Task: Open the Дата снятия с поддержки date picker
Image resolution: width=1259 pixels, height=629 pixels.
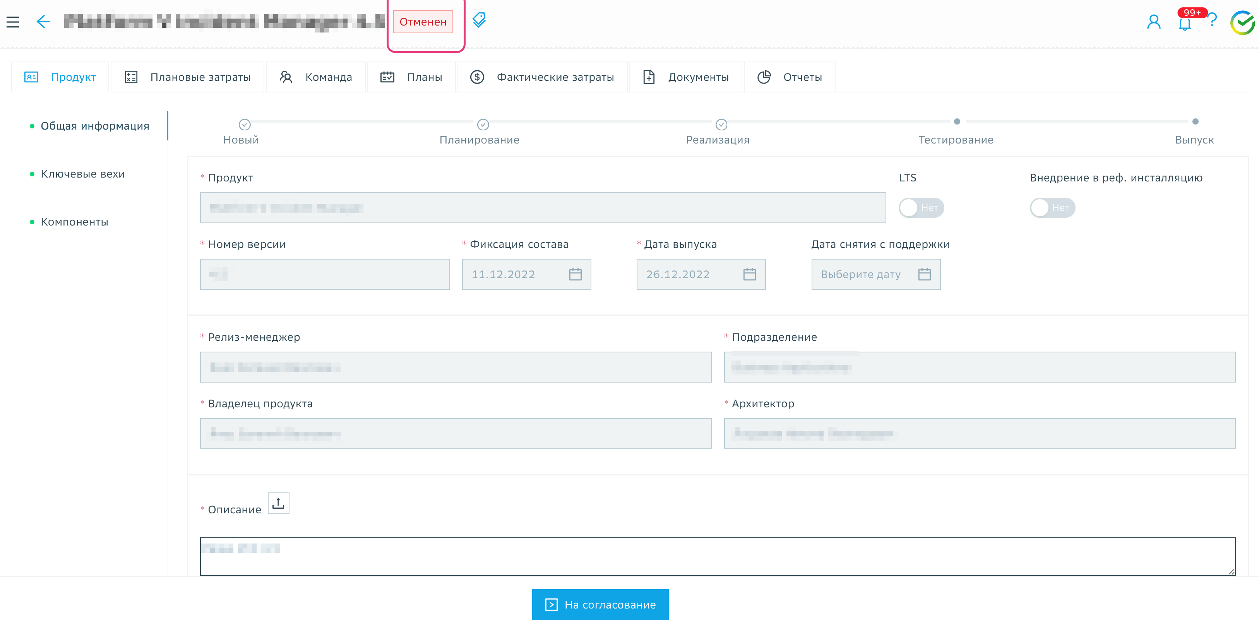Action: tap(924, 274)
